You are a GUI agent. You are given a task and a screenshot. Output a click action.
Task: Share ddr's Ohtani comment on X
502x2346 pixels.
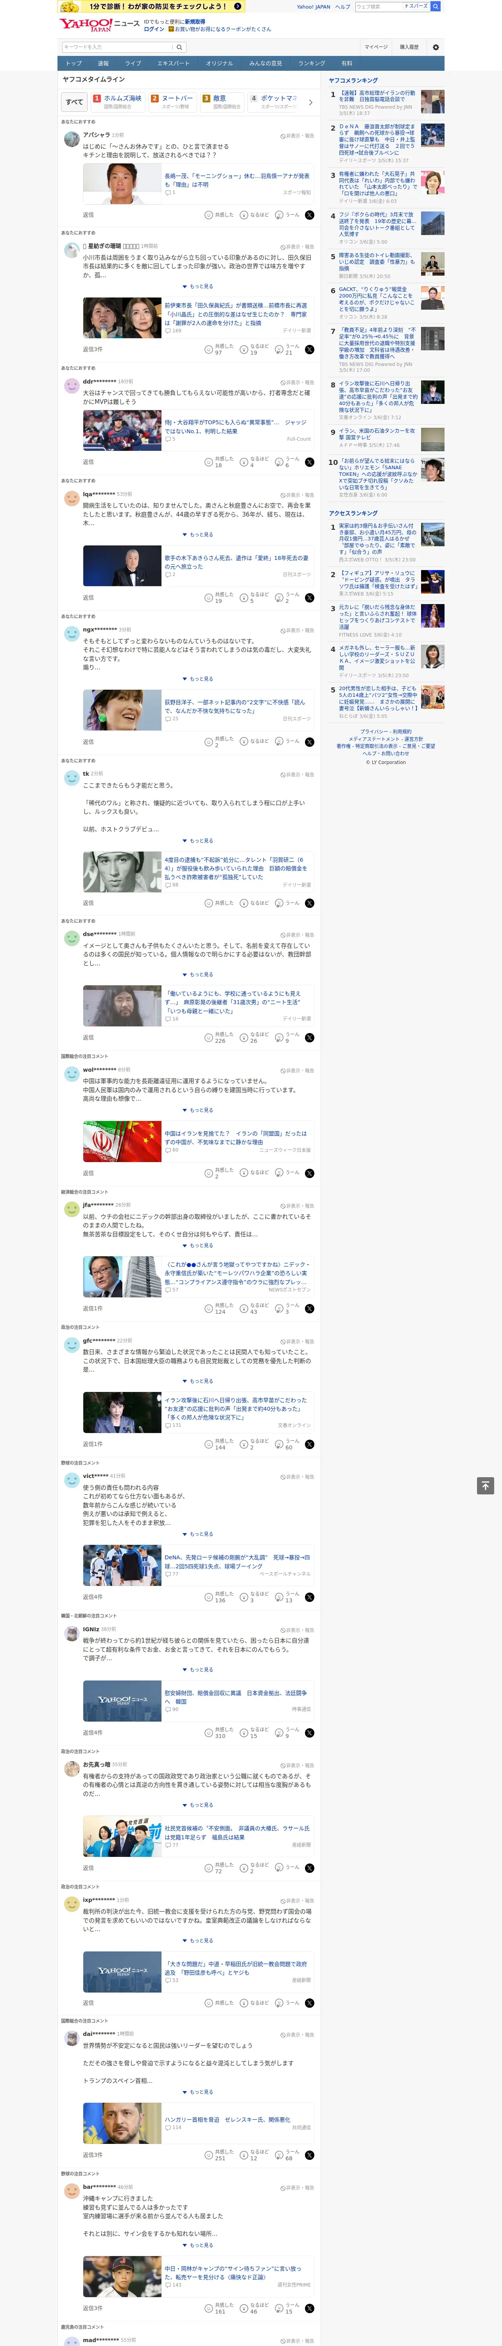(x=310, y=463)
